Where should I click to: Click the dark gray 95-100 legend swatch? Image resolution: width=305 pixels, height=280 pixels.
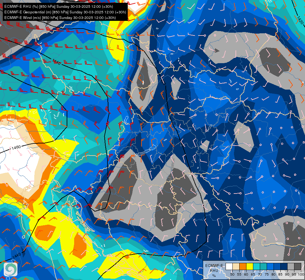(298, 266)
